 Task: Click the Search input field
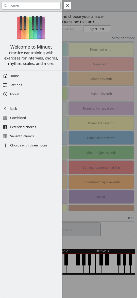(x=31, y=6)
